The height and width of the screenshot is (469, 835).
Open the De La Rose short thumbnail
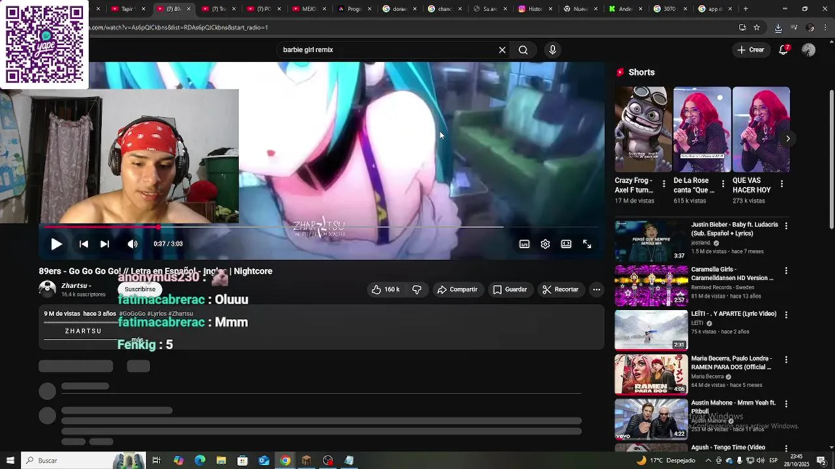[x=702, y=130]
